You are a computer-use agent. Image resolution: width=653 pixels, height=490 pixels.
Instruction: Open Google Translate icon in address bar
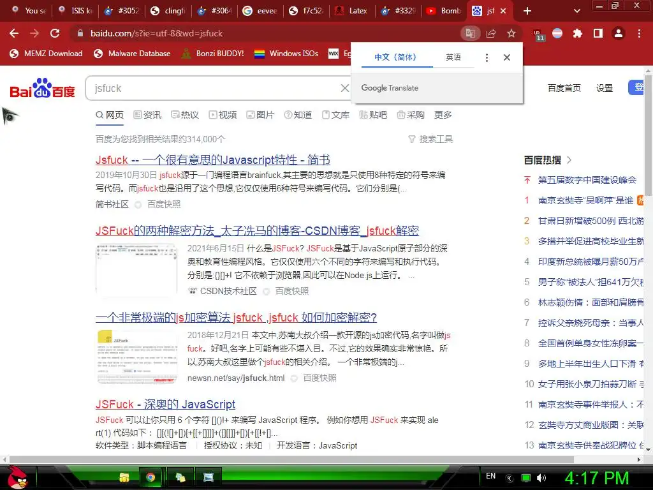click(x=470, y=33)
